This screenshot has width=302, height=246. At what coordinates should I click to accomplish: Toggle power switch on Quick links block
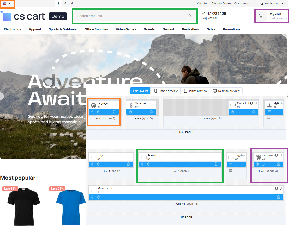pyautogui.click(x=238, y=112)
